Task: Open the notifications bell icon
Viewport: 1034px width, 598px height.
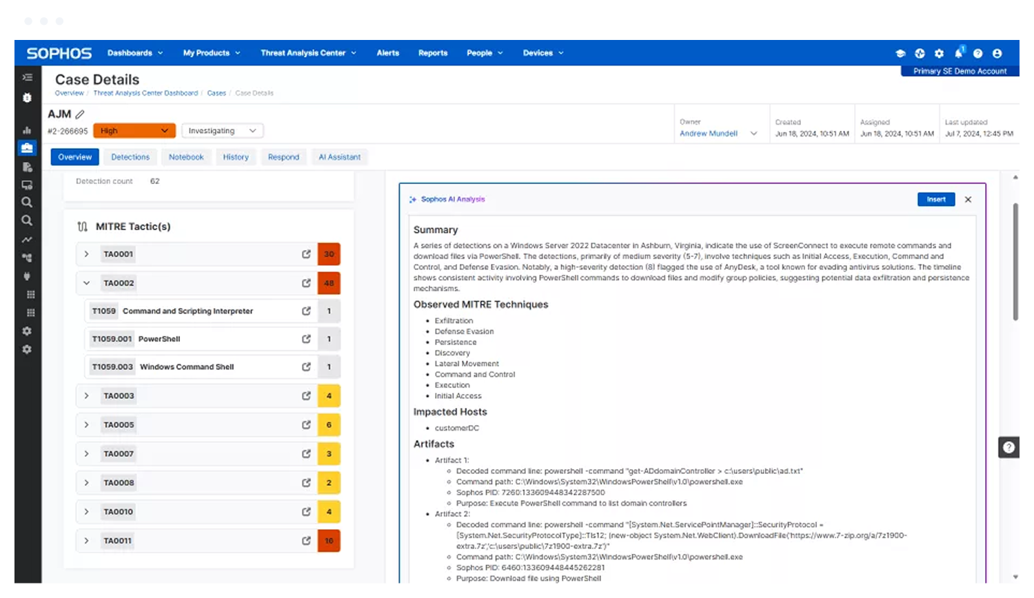Action: pyautogui.click(x=958, y=53)
